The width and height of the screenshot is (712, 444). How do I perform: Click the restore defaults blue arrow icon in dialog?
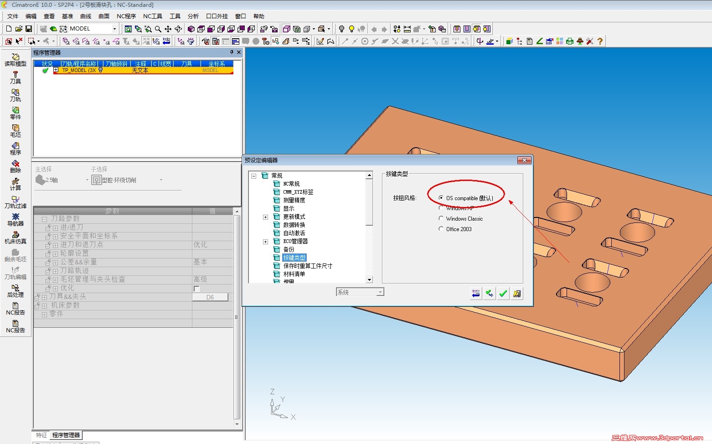476,294
